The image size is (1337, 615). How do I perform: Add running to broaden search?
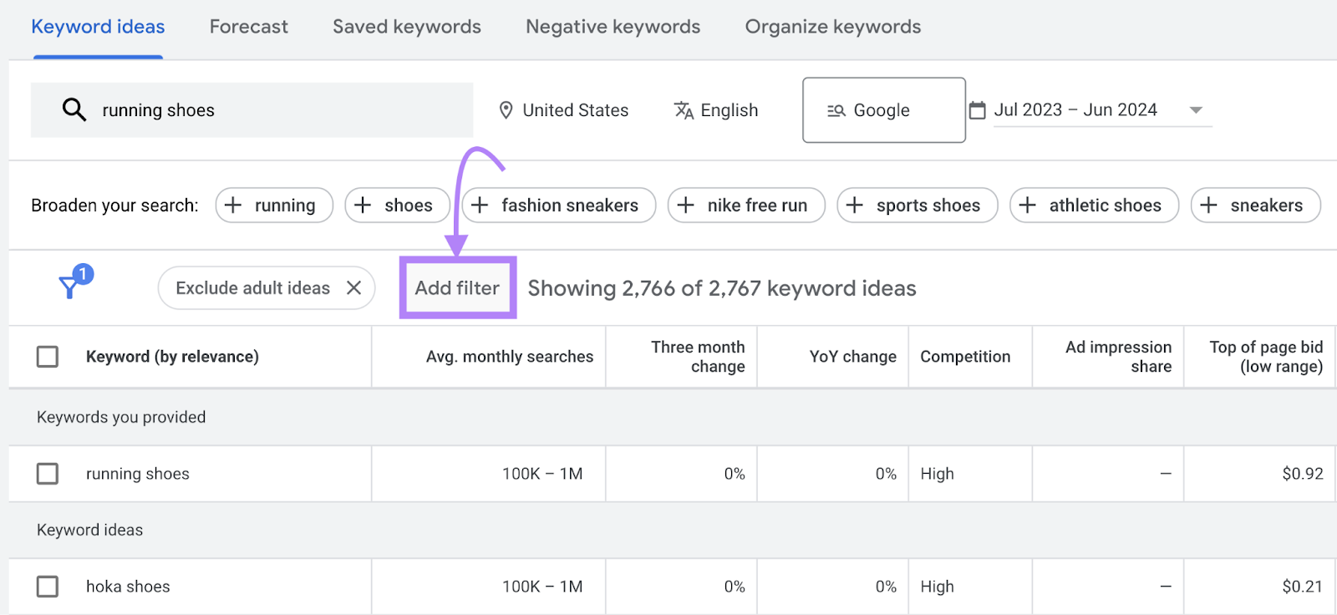274,205
